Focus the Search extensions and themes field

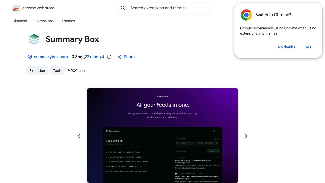(x=164, y=8)
